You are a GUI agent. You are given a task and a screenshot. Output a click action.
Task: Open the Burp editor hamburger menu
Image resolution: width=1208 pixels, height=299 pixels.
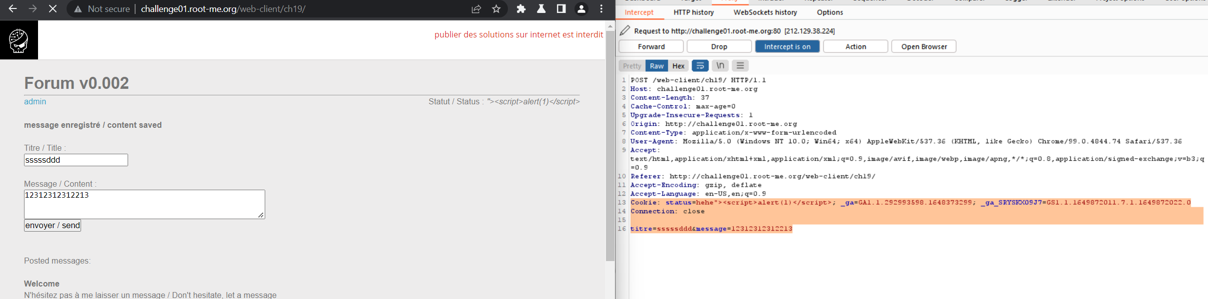tap(740, 66)
